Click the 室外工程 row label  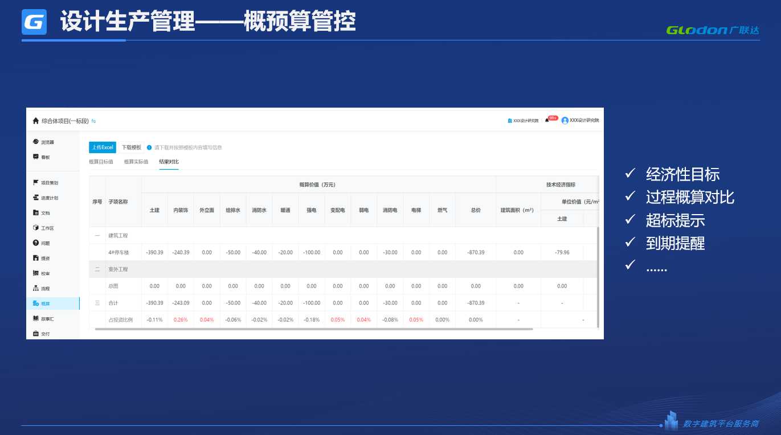pyautogui.click(x=118, y=269)
